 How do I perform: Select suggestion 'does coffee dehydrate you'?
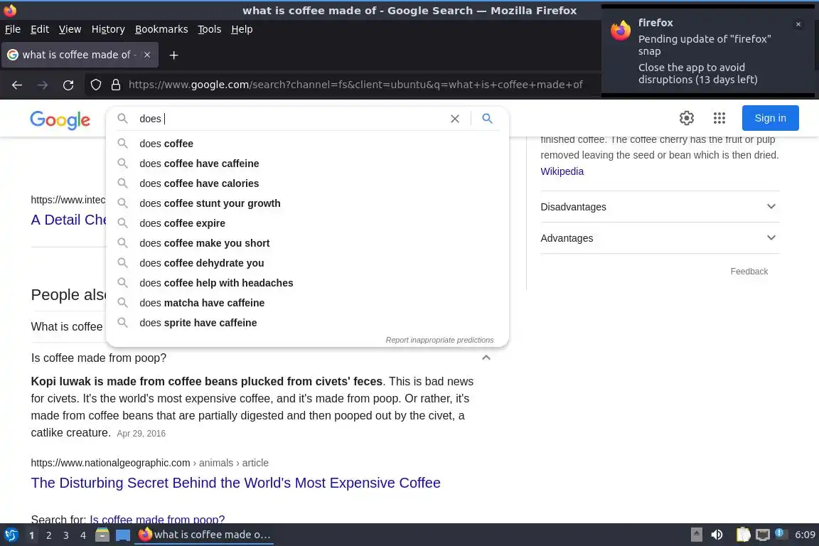tap(307, 263)
